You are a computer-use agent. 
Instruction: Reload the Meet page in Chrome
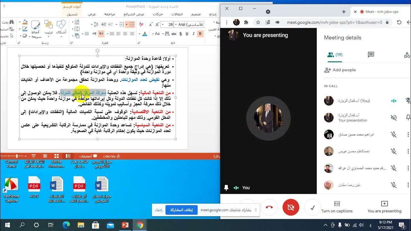pos(399,22)
